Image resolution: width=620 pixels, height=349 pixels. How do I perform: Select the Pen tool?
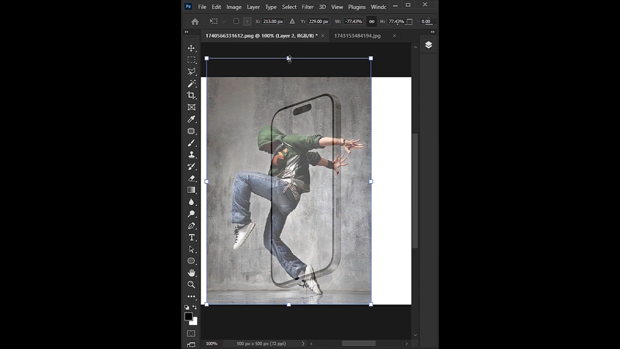point(191,226)
